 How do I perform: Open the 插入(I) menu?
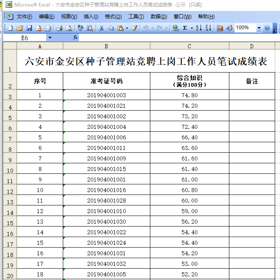[x=91, y=17]
